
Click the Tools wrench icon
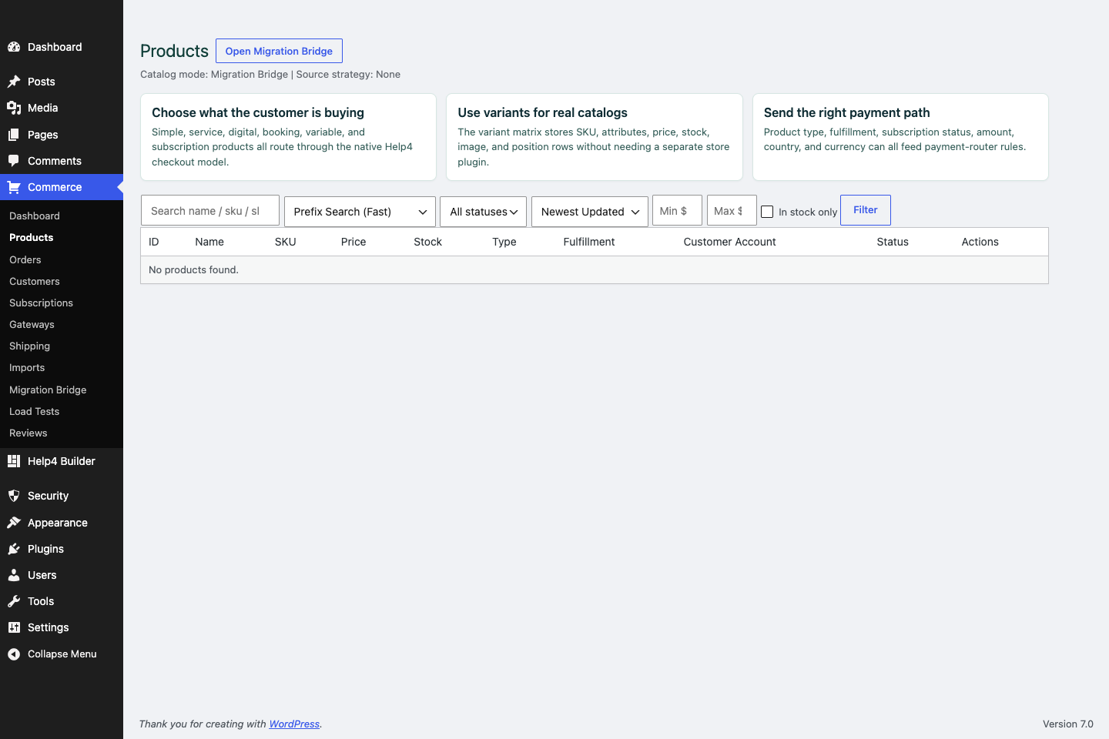14,601
